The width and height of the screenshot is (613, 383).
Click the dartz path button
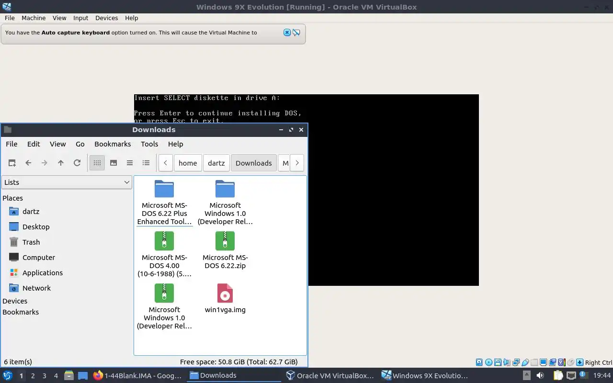216,163
